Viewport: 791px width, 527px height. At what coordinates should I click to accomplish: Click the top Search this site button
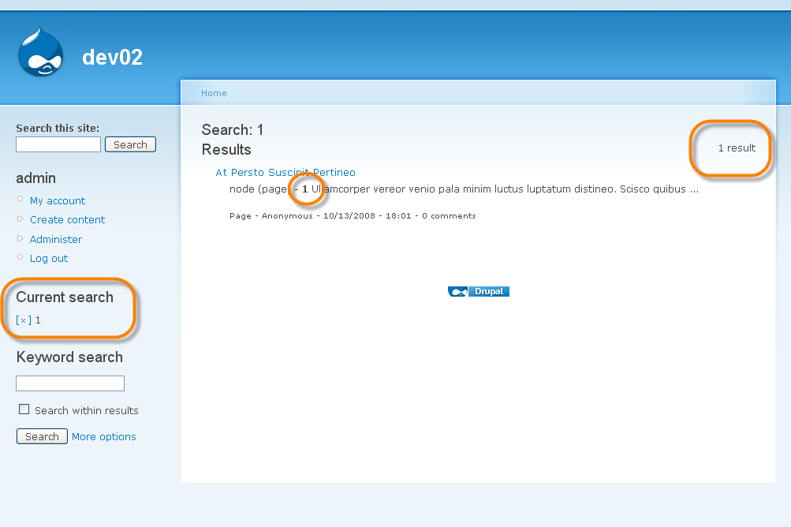pyautogui.click(x=130, y=145)
